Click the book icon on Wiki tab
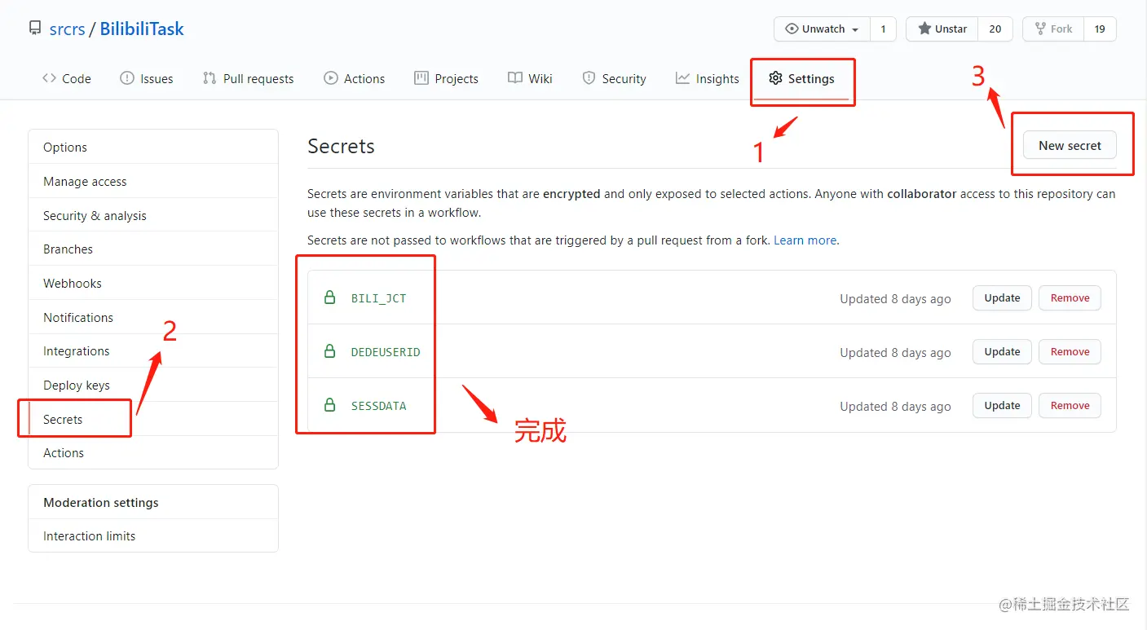 point(514,78)
